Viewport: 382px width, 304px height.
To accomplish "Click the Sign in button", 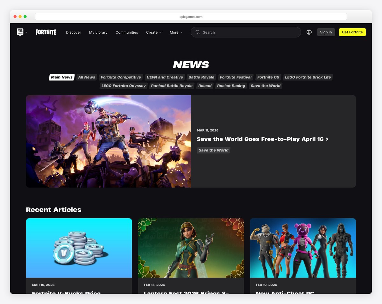I will tap(326, 32).
